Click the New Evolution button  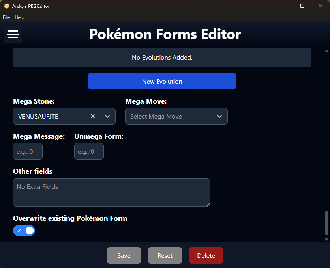point(162,81)
